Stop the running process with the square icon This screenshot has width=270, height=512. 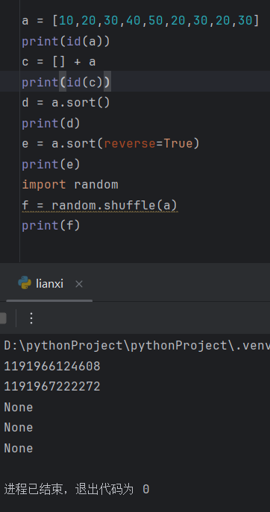2,318
